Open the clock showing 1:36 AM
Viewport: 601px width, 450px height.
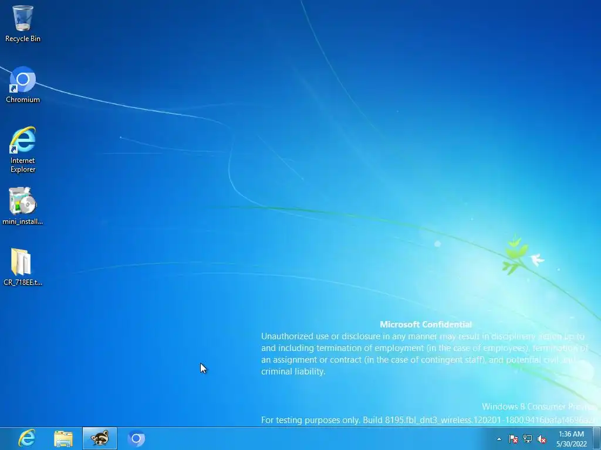[571, 439]
